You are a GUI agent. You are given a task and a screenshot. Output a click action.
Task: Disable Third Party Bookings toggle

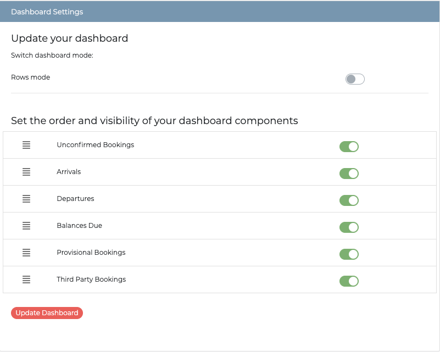click(349, 281)
